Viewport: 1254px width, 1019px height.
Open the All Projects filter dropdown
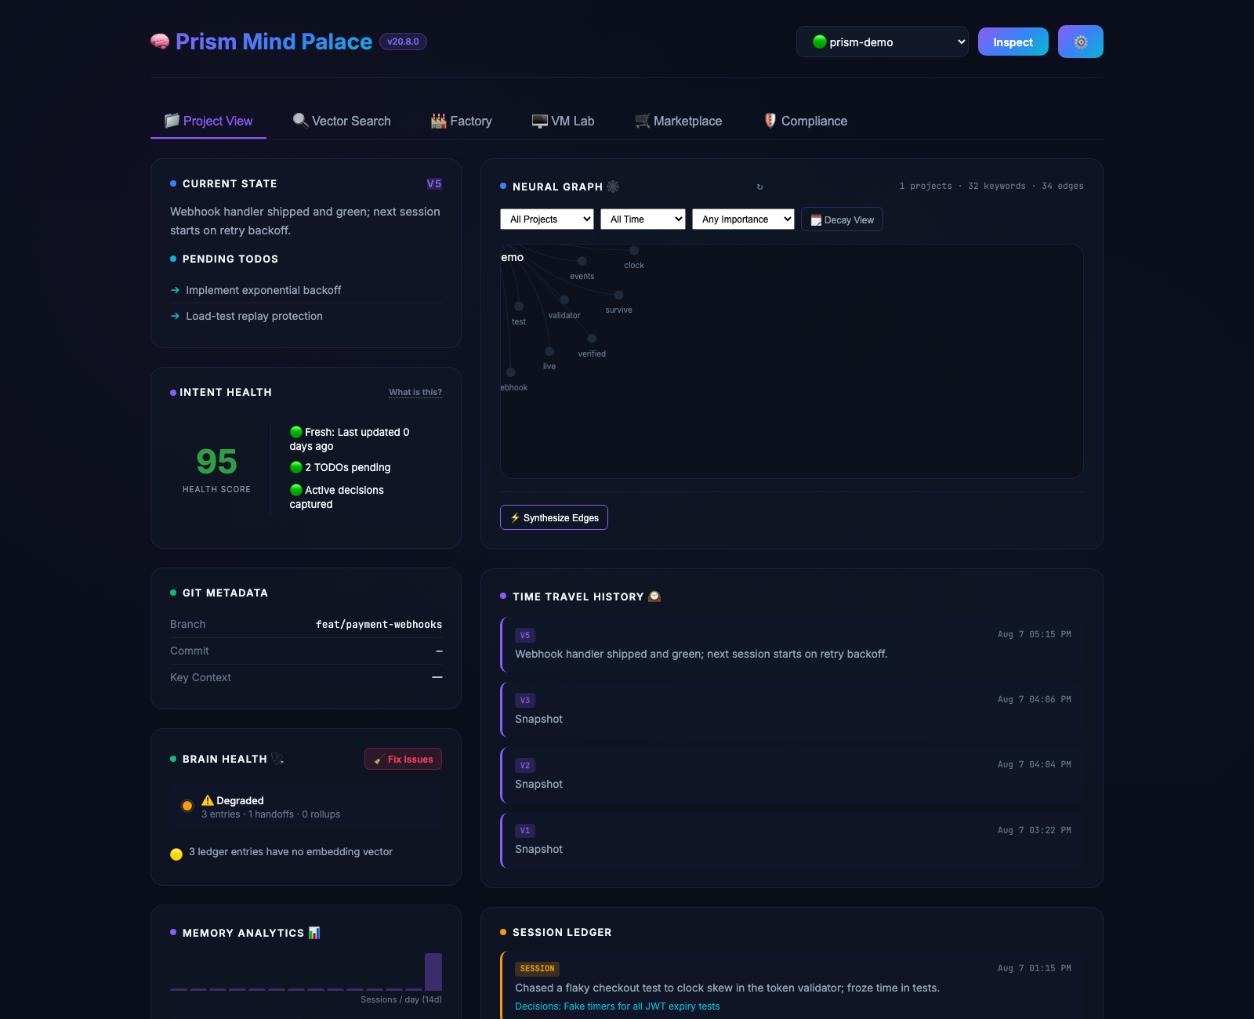coord(547,219)
